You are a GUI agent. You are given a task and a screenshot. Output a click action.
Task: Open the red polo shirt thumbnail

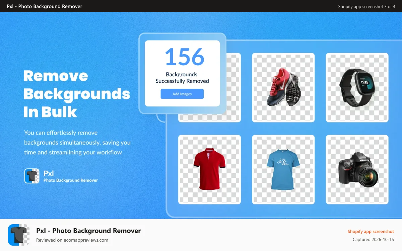pos(209,169)
